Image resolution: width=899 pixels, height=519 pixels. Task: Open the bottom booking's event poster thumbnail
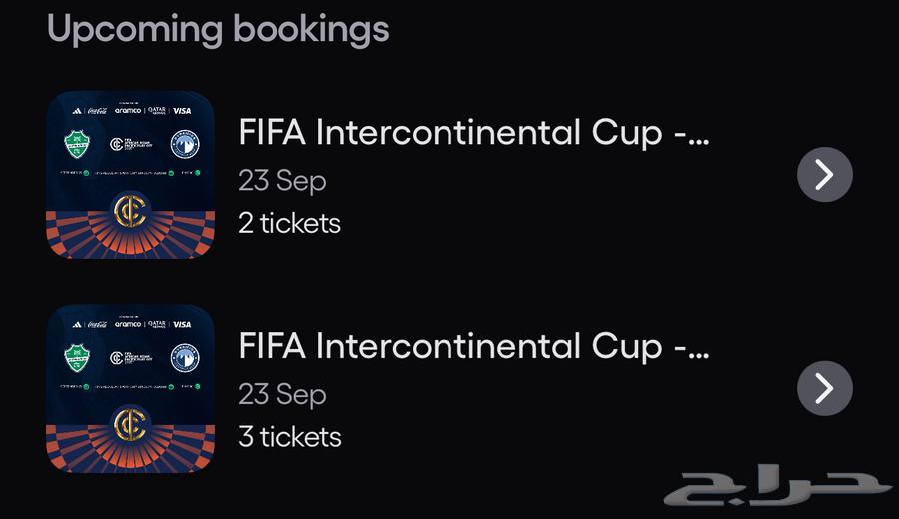130,388
